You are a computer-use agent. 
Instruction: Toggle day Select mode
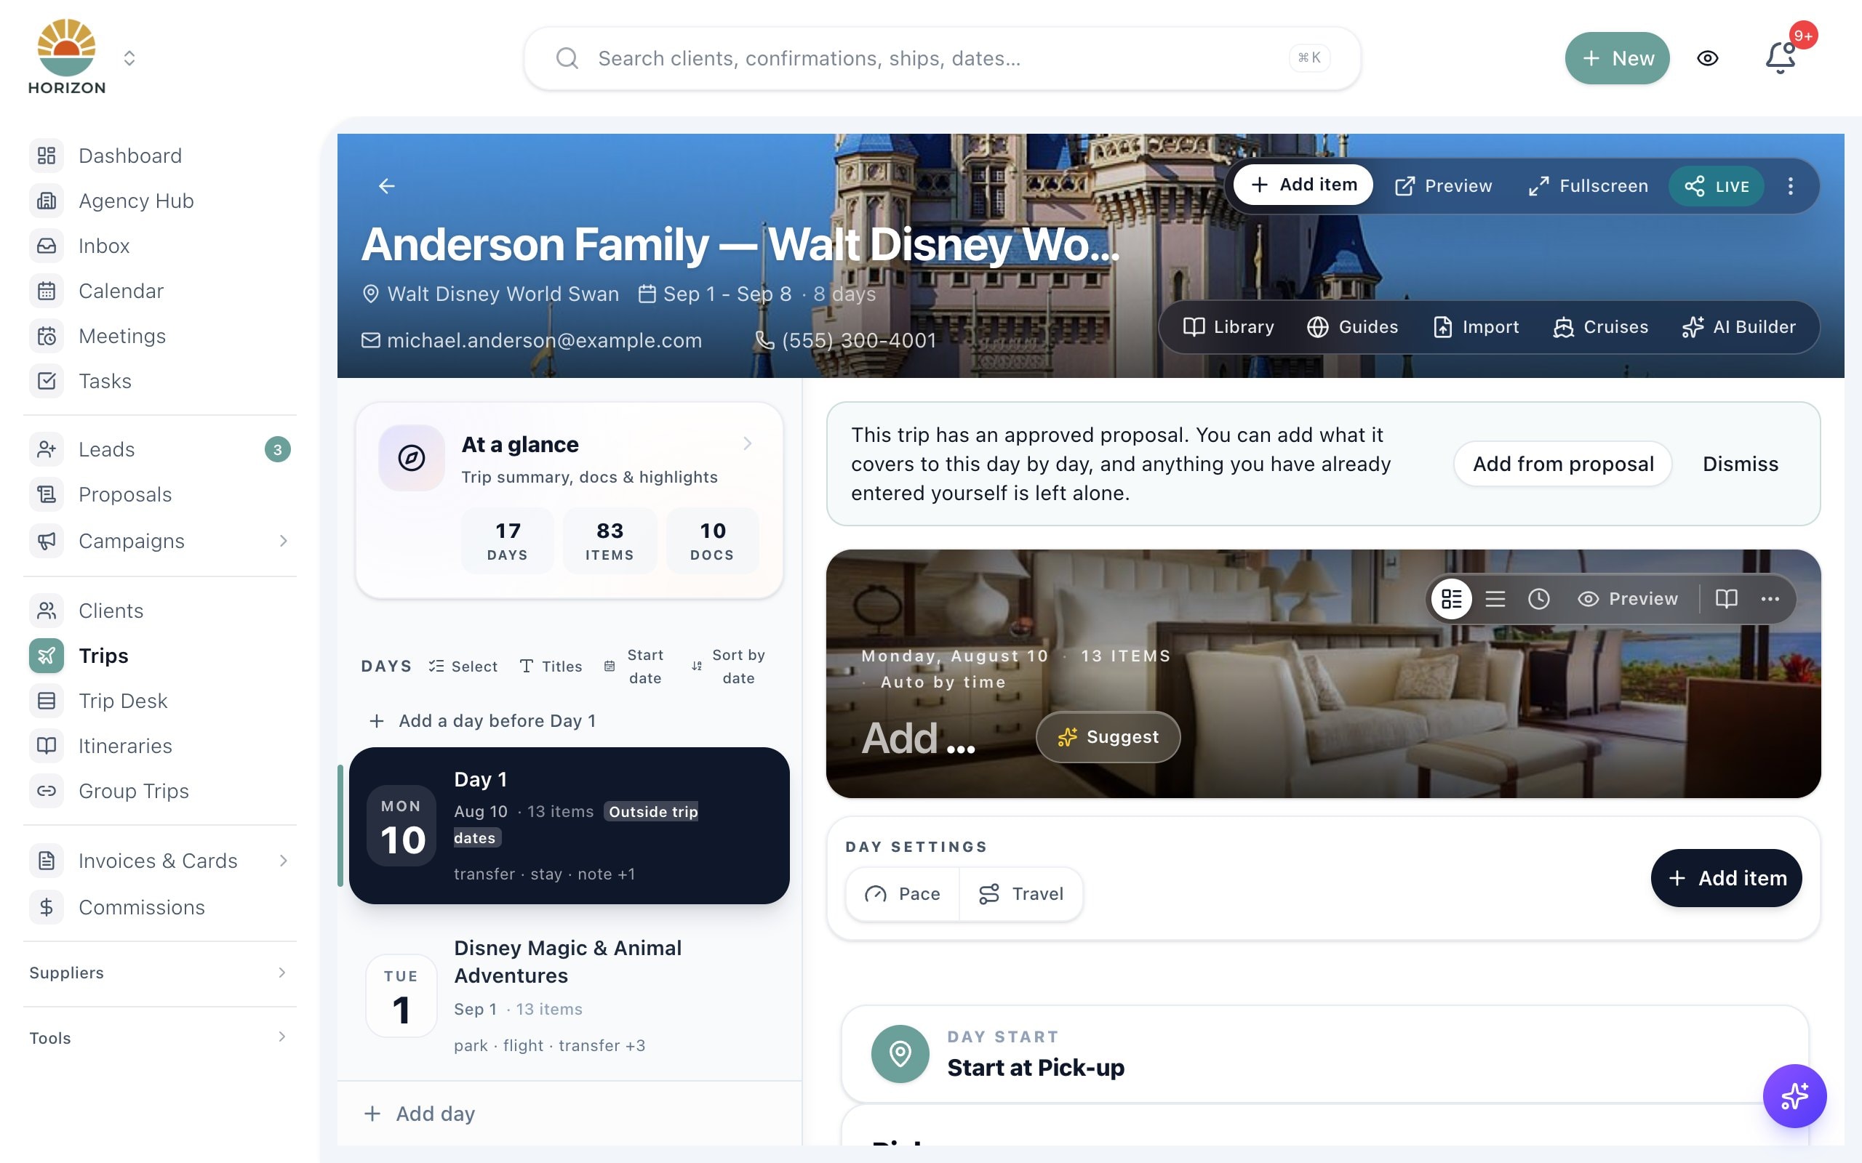[463, 666]
